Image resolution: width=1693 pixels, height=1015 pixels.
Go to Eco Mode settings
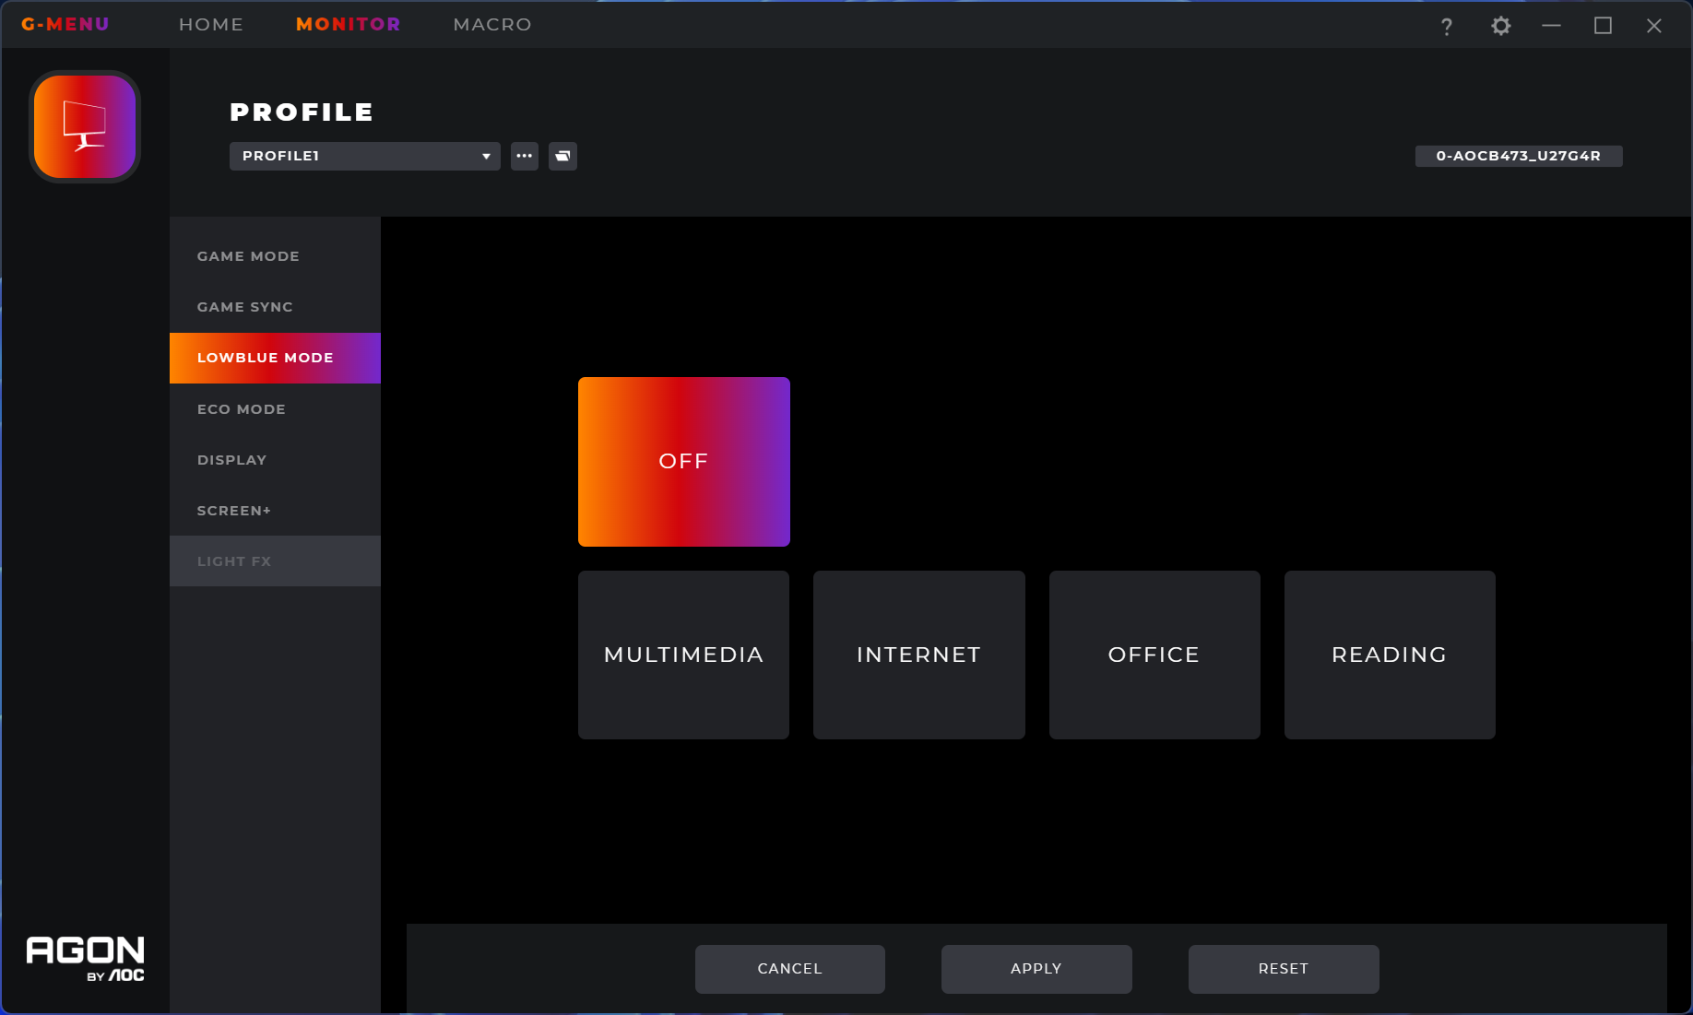click(x=242, y=409)
